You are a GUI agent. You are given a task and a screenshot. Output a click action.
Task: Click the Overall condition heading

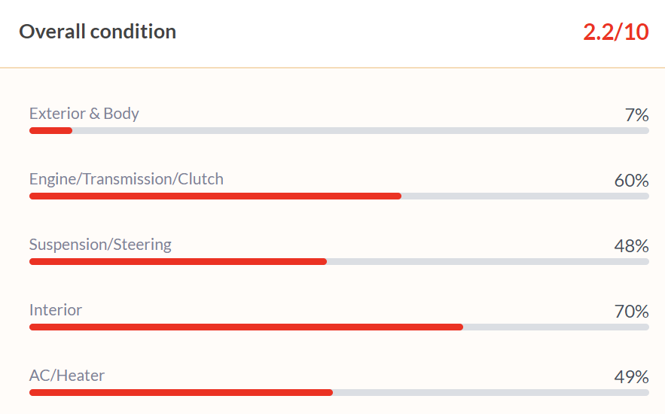tap(98, 32)
